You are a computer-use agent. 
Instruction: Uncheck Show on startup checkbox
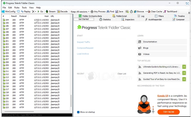[78, 112]
